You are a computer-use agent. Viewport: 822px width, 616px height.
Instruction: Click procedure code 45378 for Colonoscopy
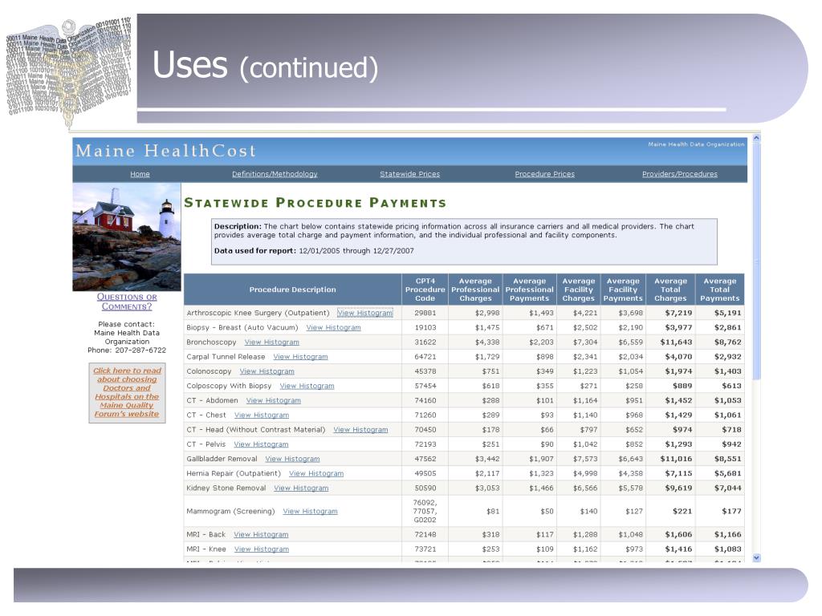pos(425,371)
